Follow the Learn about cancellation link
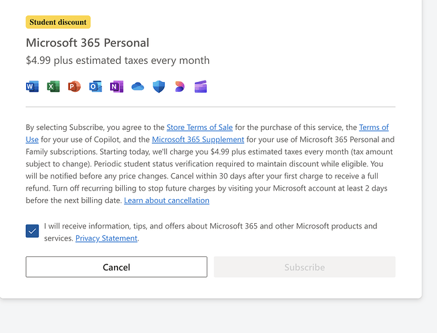The width and height of the screenshot is (437, 333). pyautogui.click(x=166, y=200)
